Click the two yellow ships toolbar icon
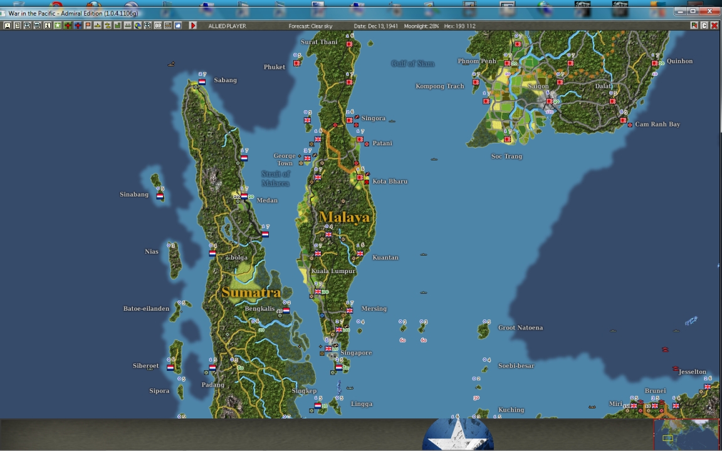The image size is (722, 451). coord(108,26)
